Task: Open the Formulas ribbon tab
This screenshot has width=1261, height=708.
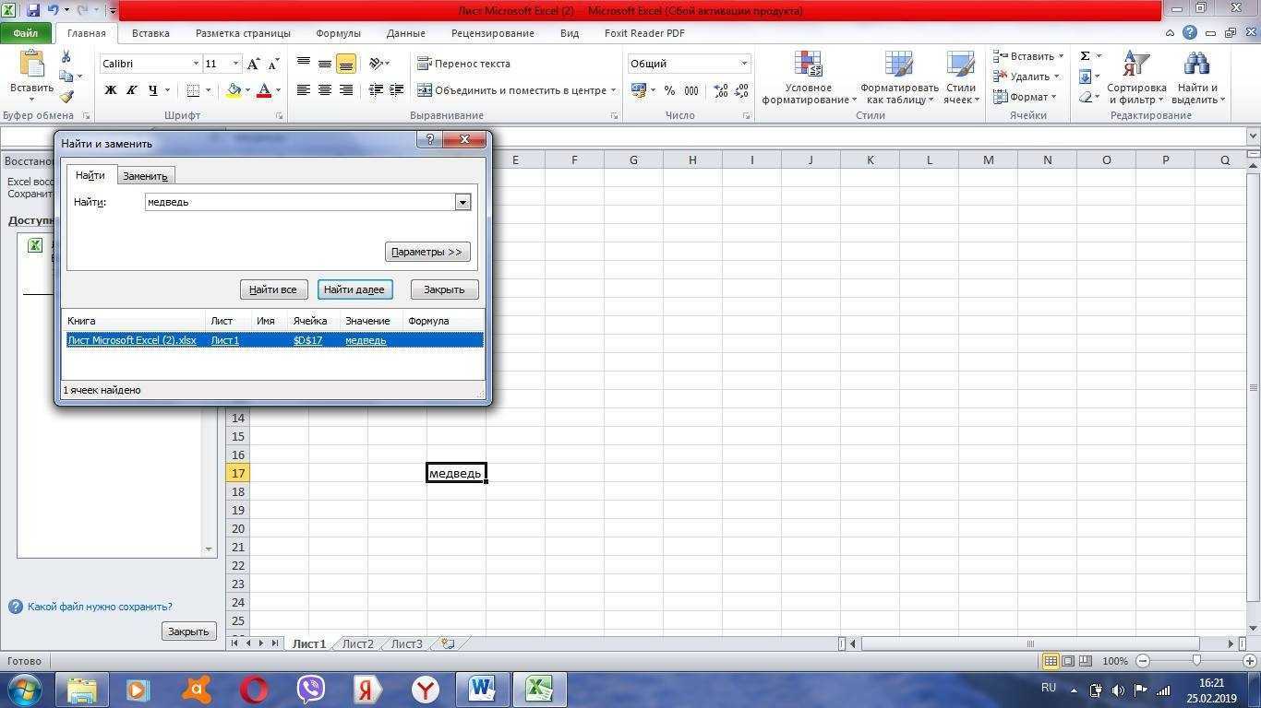Action: pos(338,33)
